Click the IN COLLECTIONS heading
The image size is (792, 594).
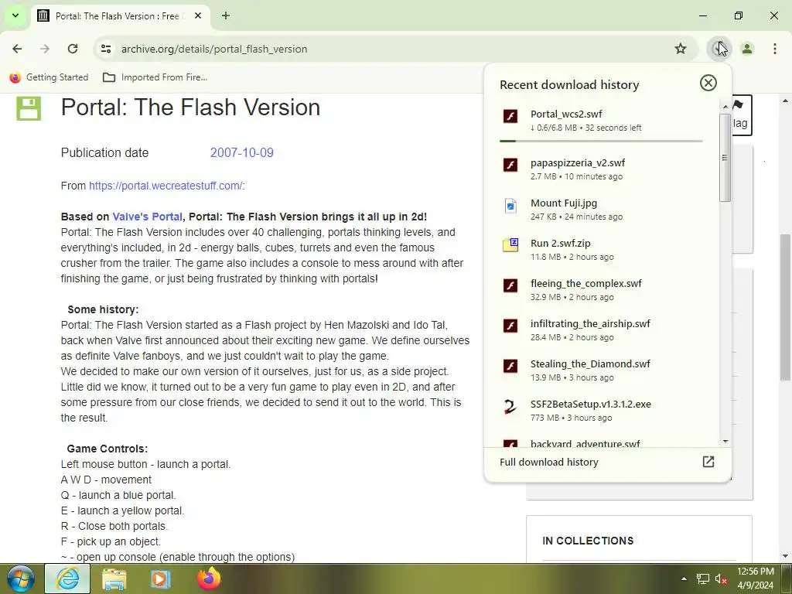point(588,541)
